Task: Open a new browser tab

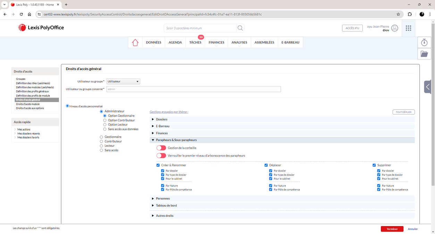Action: [x=66, y=5]
